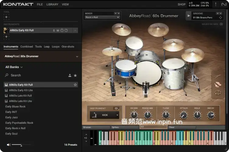Open the Grooves page tab
Screen dimensions: 229x152
[96, 127]
